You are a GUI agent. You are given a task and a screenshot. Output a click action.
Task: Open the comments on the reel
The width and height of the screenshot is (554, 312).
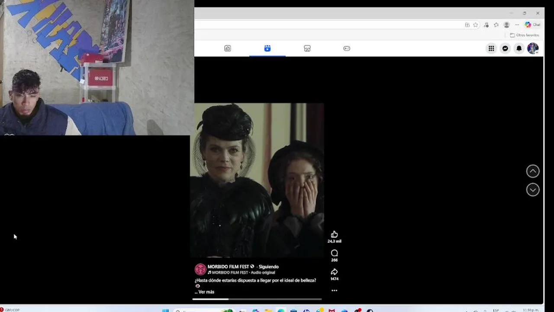click(x=334, y=253)
